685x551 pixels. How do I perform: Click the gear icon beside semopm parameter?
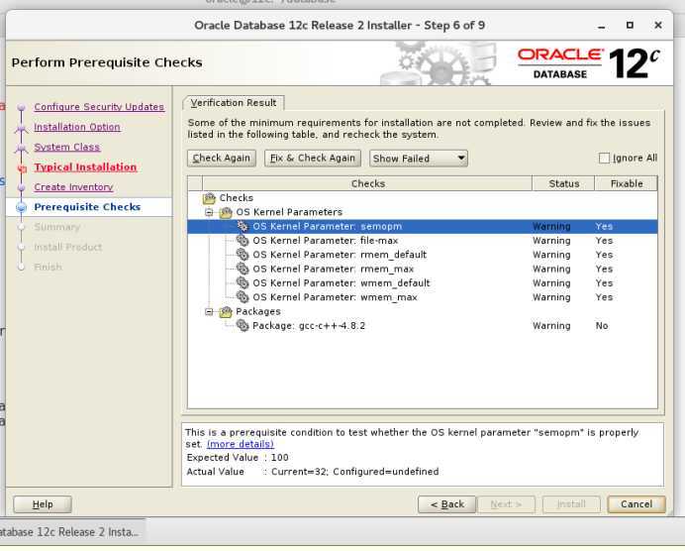pos(243,226)
